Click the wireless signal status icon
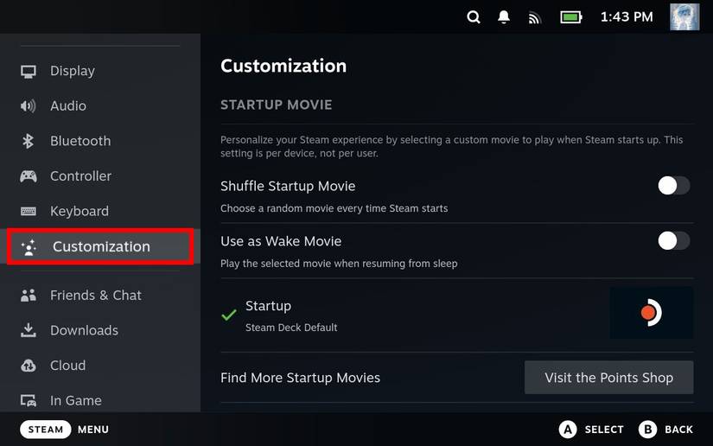The image size is (713, 446). point(534,17)
